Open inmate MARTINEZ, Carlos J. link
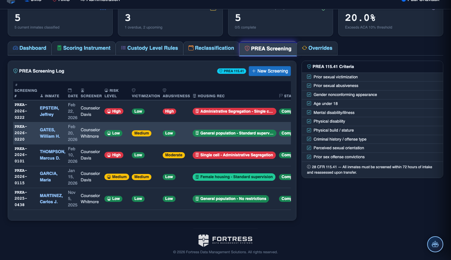 [x=51, y=199]
